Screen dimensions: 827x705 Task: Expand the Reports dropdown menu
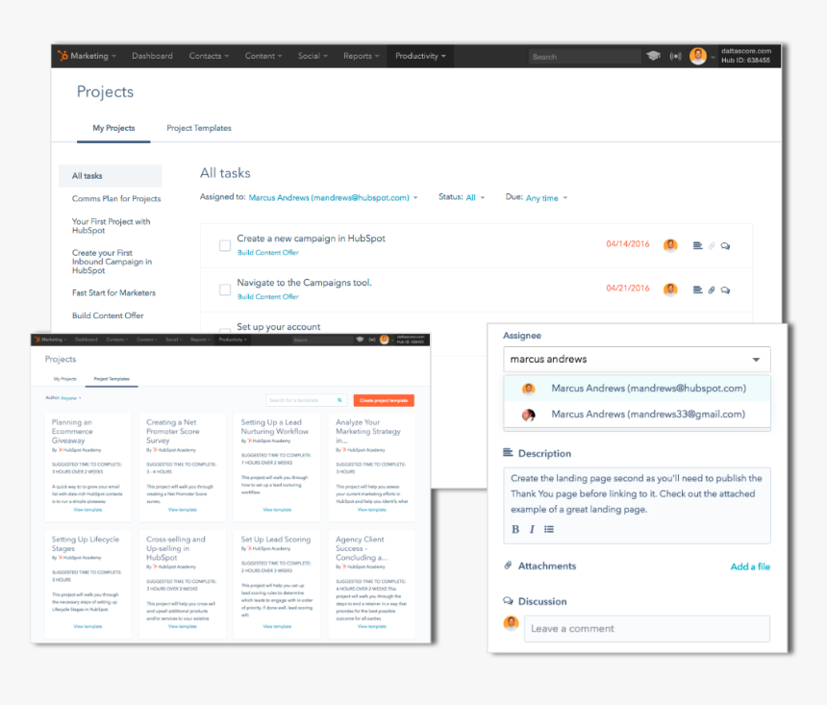(x=362, y=56)
